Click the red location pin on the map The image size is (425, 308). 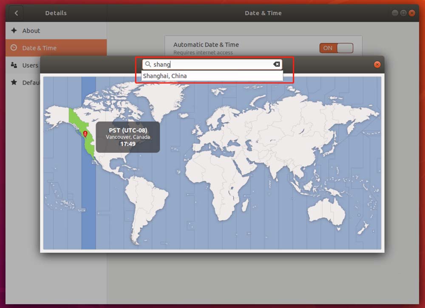(x=85, y=133)
